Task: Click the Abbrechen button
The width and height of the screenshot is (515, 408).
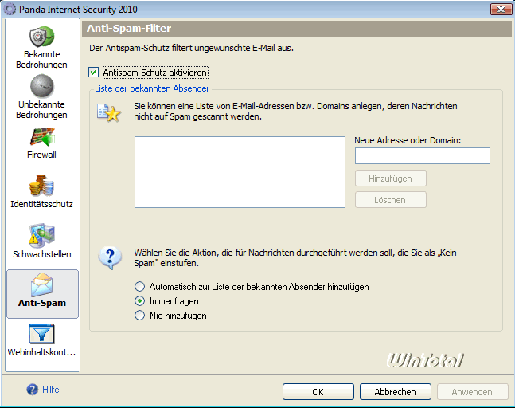Action: 396,392
